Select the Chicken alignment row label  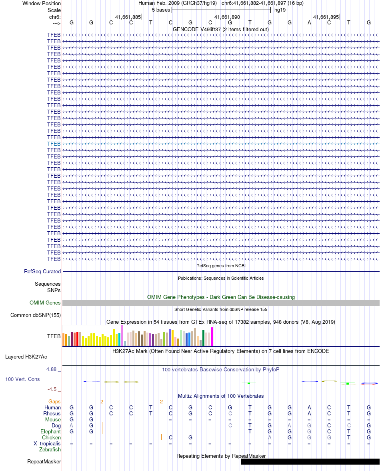(51, 438)
